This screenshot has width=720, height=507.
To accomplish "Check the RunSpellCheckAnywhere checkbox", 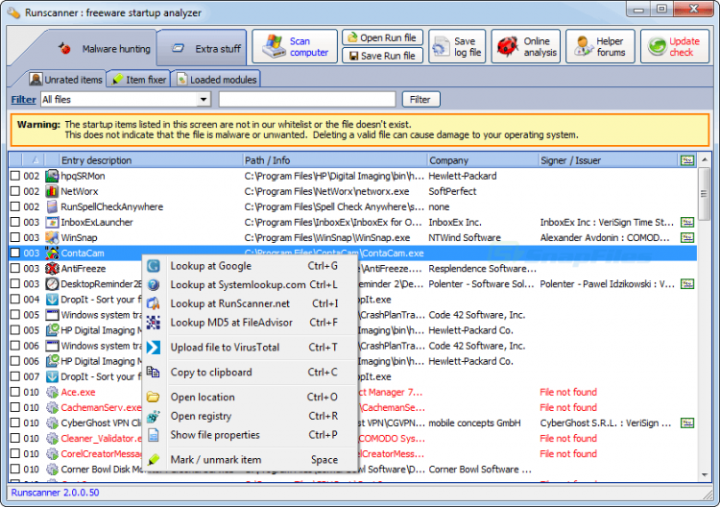I will (15, 206).
